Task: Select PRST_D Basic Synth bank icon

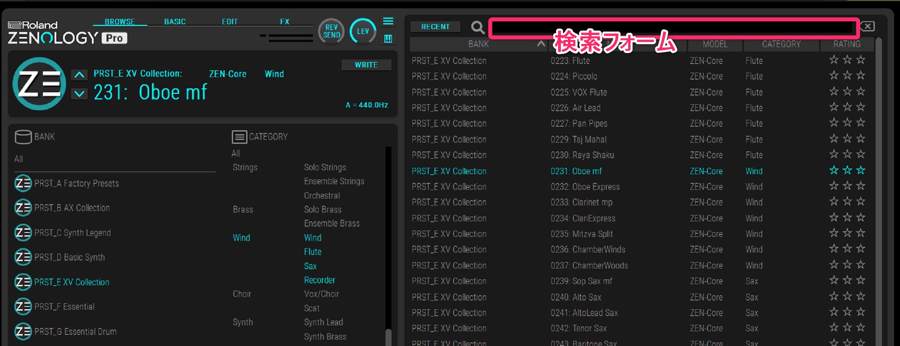Action: pyautogui.click(x=23, y=257)
